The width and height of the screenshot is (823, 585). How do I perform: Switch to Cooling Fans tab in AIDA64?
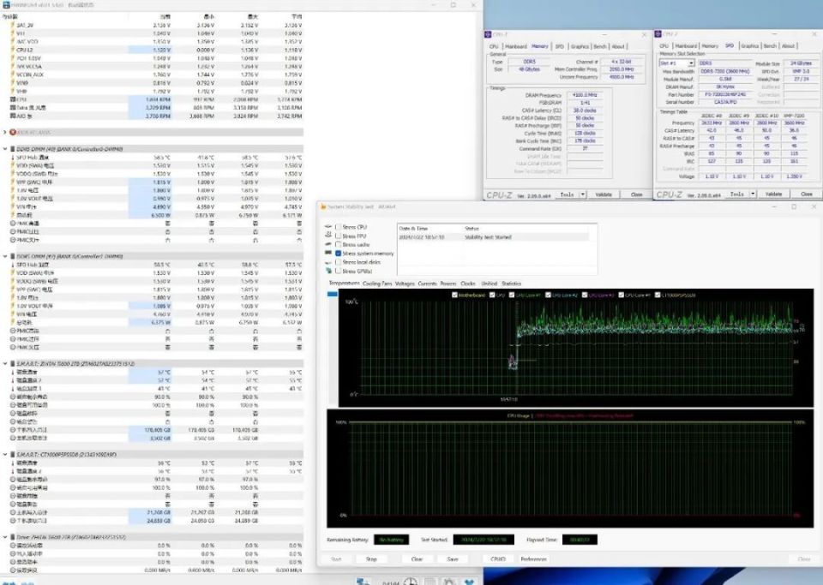tap(377, 284)
